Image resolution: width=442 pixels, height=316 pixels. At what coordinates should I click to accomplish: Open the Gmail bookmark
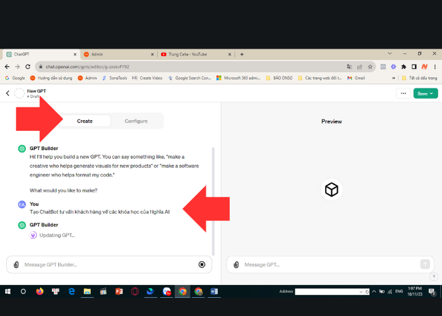pos(356,78)
